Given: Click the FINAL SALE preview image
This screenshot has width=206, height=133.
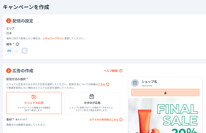Looking at the screenshot, I should point(165,116).
